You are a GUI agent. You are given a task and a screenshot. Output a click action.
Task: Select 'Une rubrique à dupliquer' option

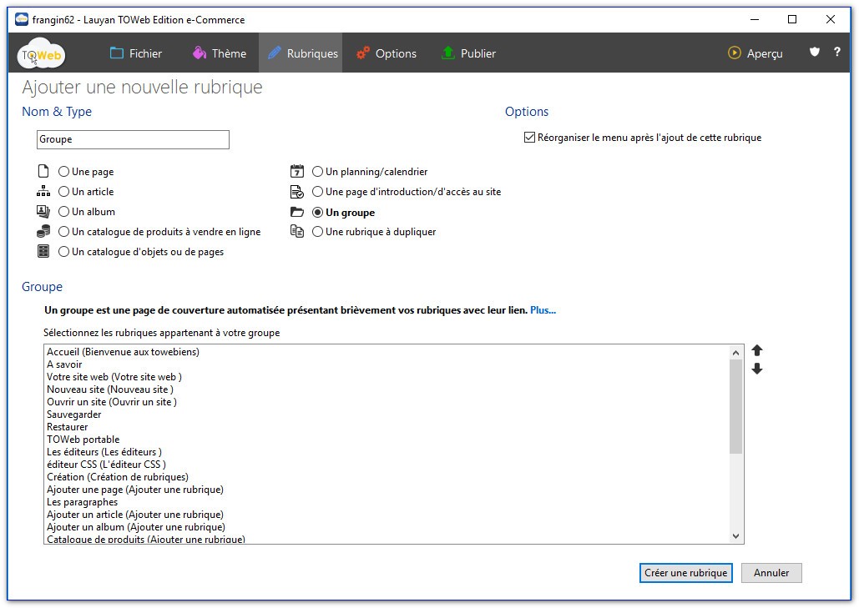[x=318, y=232]
